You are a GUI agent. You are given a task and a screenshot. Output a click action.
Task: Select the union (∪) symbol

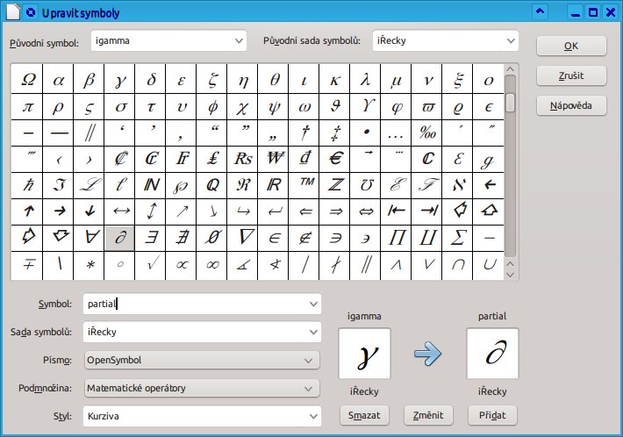(489, 265)
